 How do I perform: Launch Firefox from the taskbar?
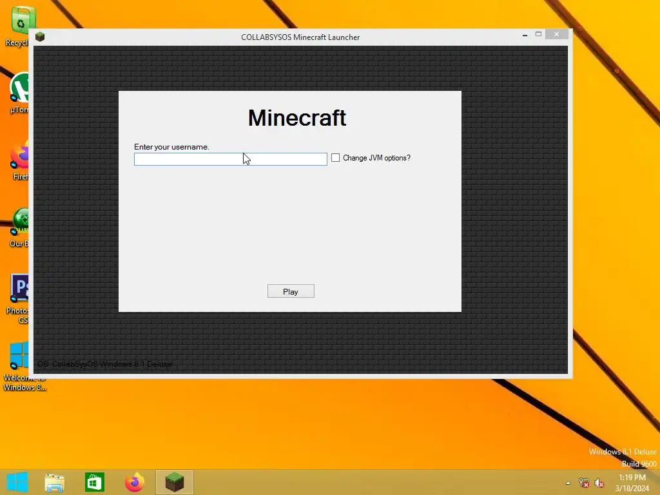pos(135,482)
